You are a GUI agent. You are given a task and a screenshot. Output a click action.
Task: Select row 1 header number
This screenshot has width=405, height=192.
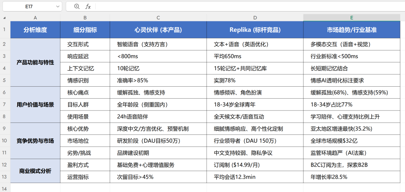click(x=5, y=30)
